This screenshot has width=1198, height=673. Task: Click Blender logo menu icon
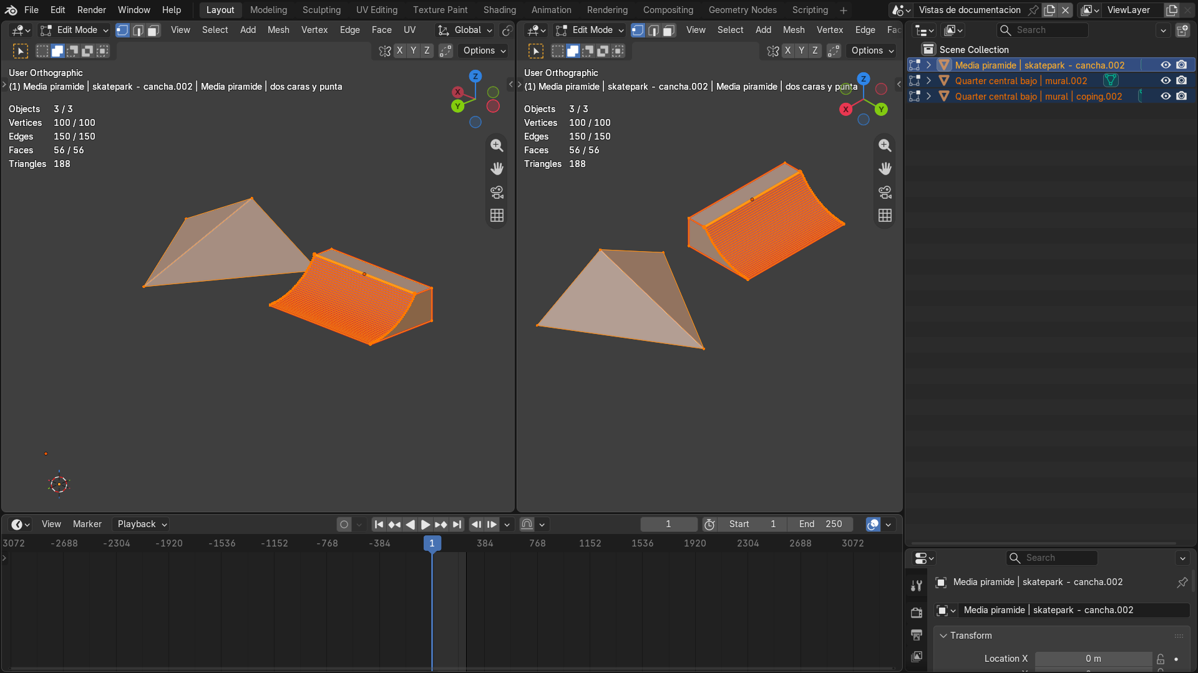click(x=11, y=10)
